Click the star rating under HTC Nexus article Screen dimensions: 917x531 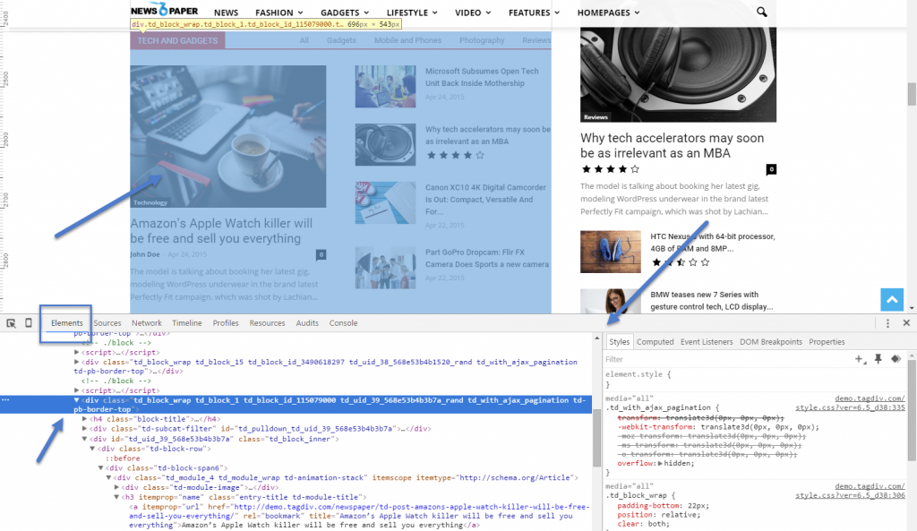681,262
